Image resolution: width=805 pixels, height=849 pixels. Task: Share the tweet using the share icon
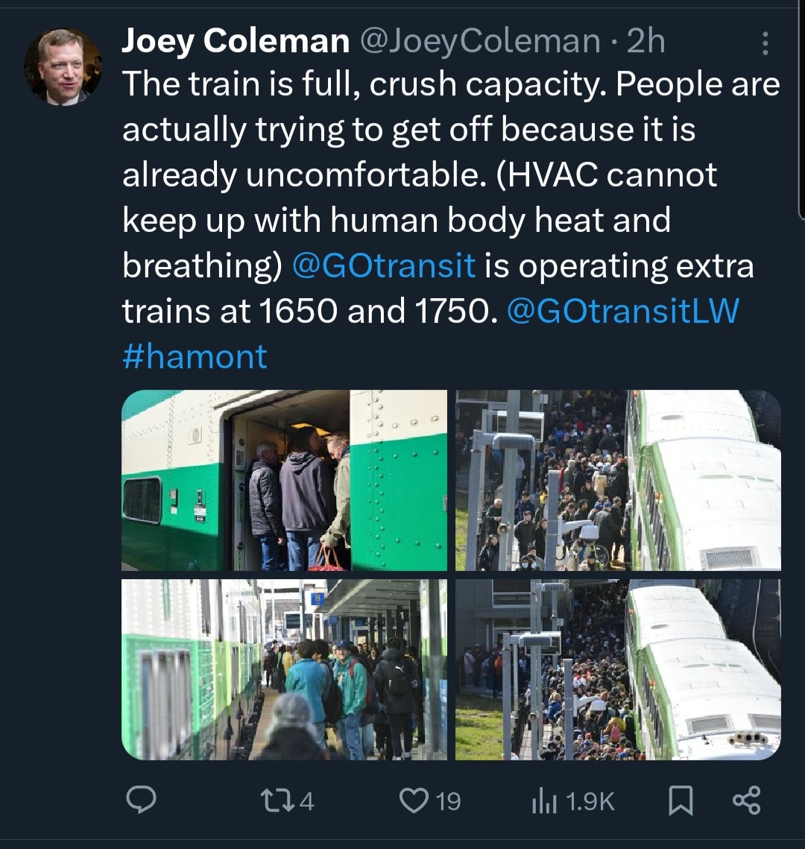click(746, 801)
